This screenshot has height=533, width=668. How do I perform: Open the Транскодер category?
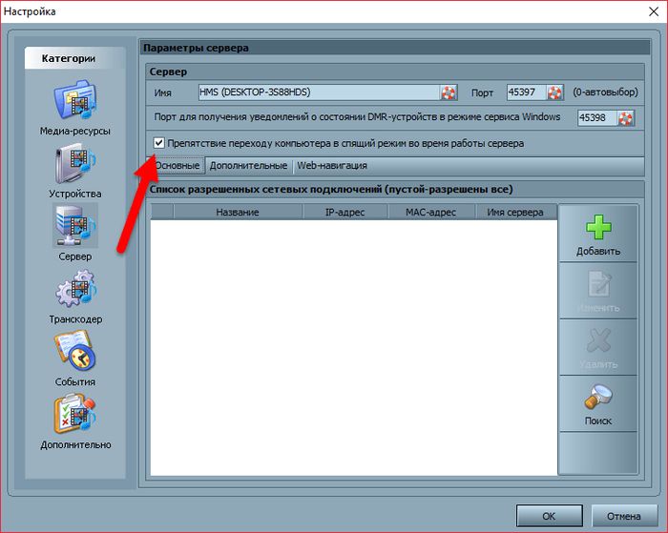point(75,297)
